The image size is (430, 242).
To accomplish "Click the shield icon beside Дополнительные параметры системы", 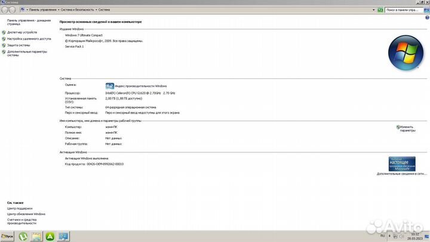I will (4, 52).
